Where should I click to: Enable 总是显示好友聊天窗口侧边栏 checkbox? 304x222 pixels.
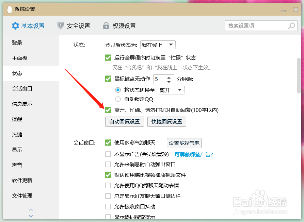pyautogui.click(x=108, y=196)
